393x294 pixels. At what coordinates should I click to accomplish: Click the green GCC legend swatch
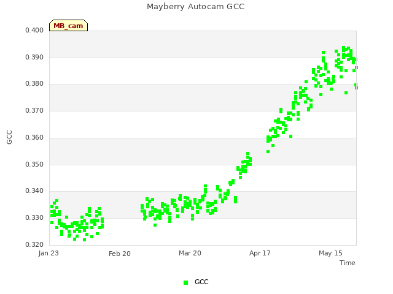click(185, 282)
